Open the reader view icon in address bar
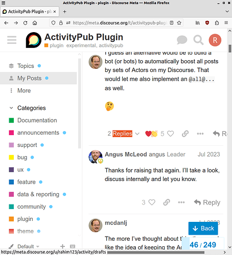 coord(172,23)
